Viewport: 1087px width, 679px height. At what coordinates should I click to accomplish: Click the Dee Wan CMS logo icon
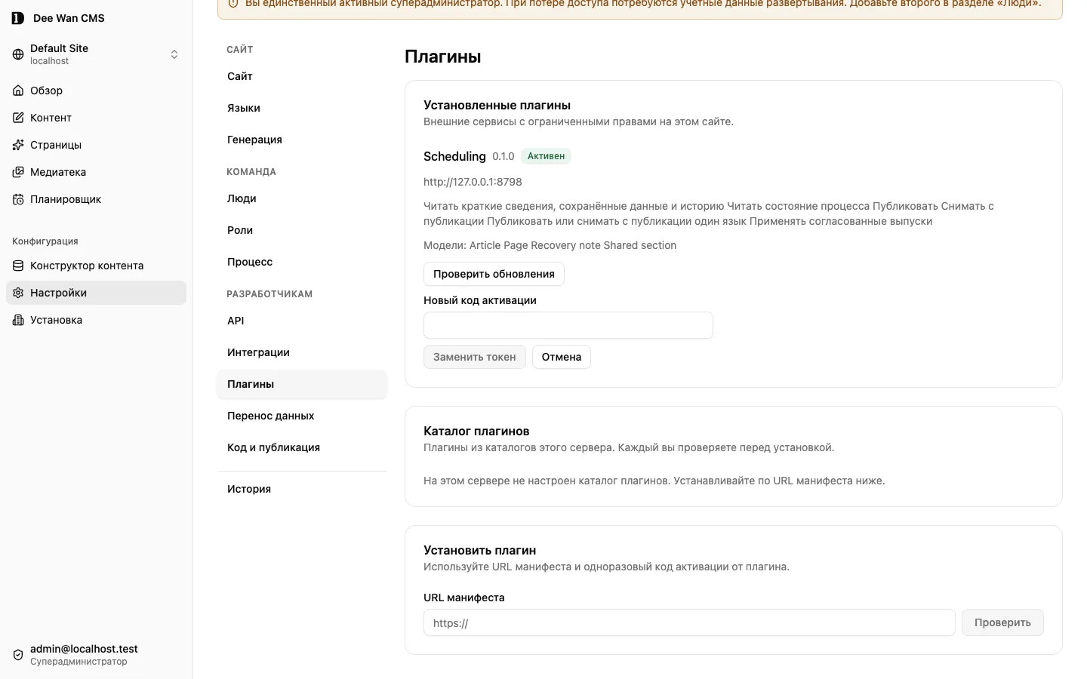tap(18, 18)
